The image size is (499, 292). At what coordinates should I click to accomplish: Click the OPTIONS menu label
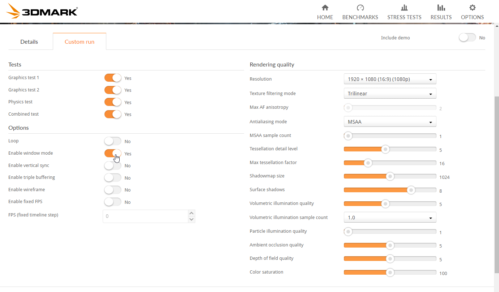(472, 17)
